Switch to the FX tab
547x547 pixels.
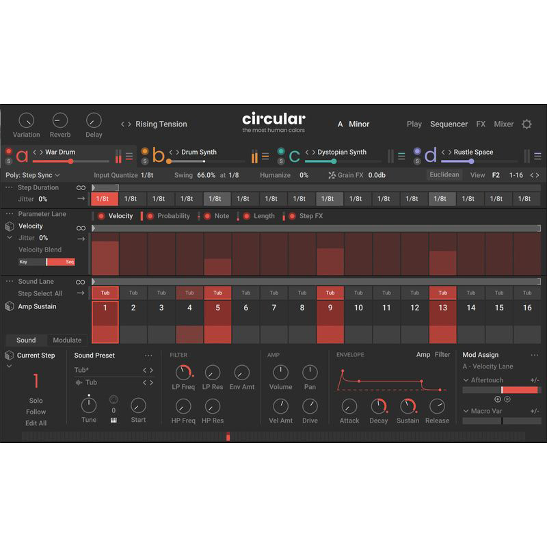[481, 124]
